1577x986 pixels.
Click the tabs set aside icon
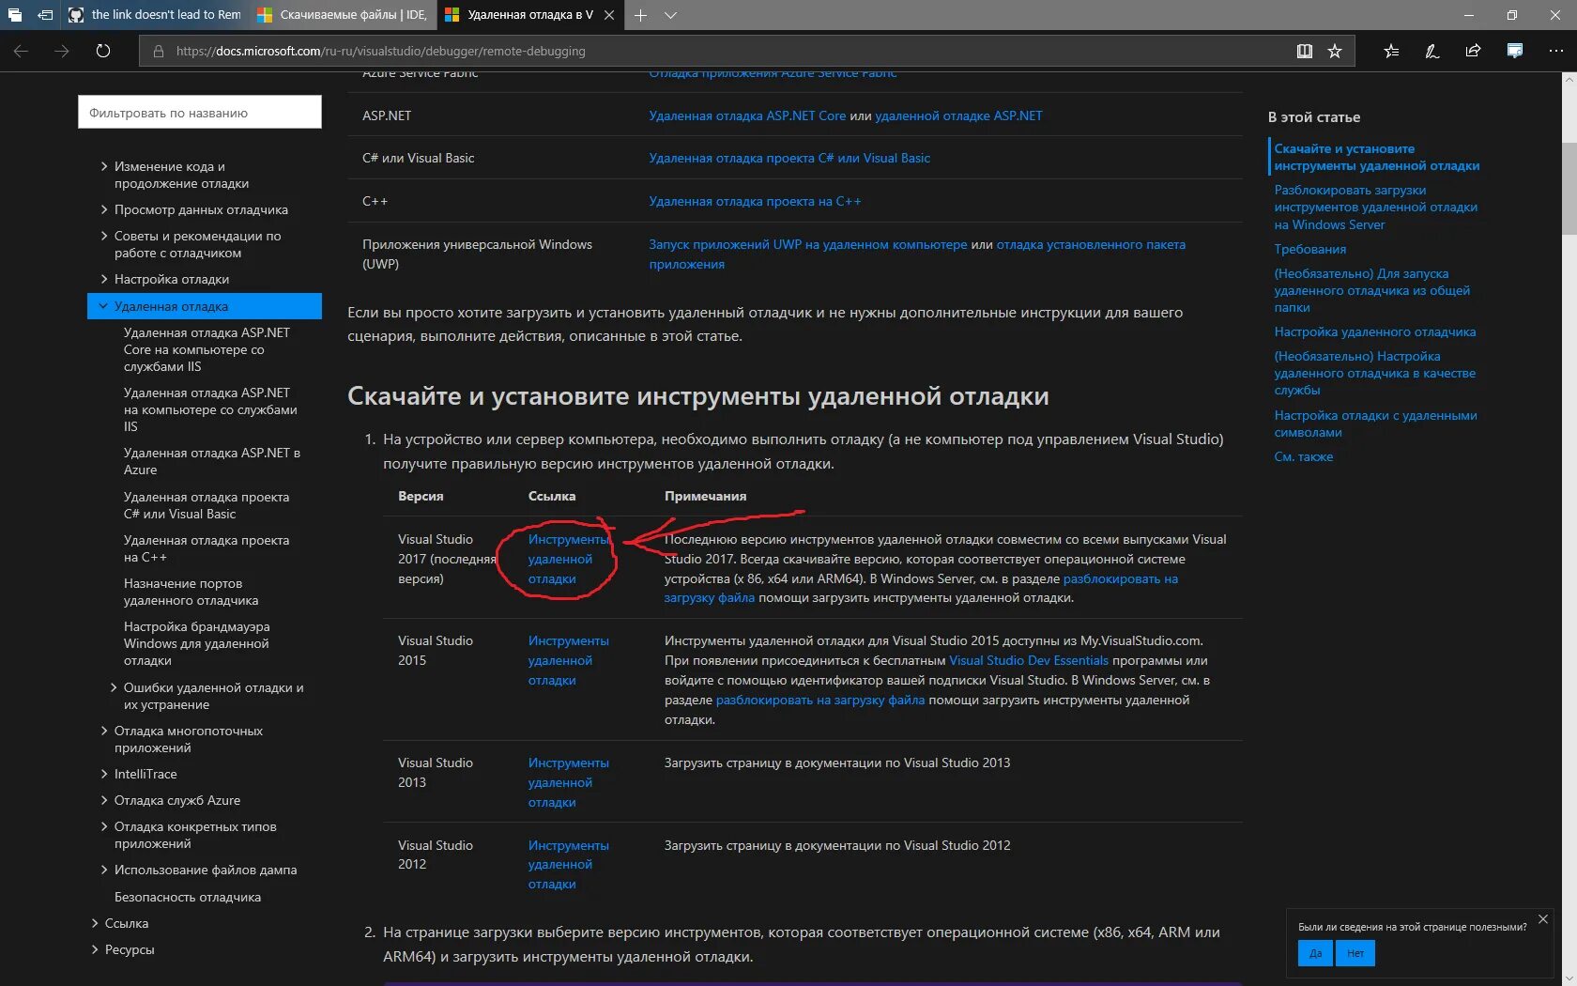pyautogui.click(x=15, y=15)
